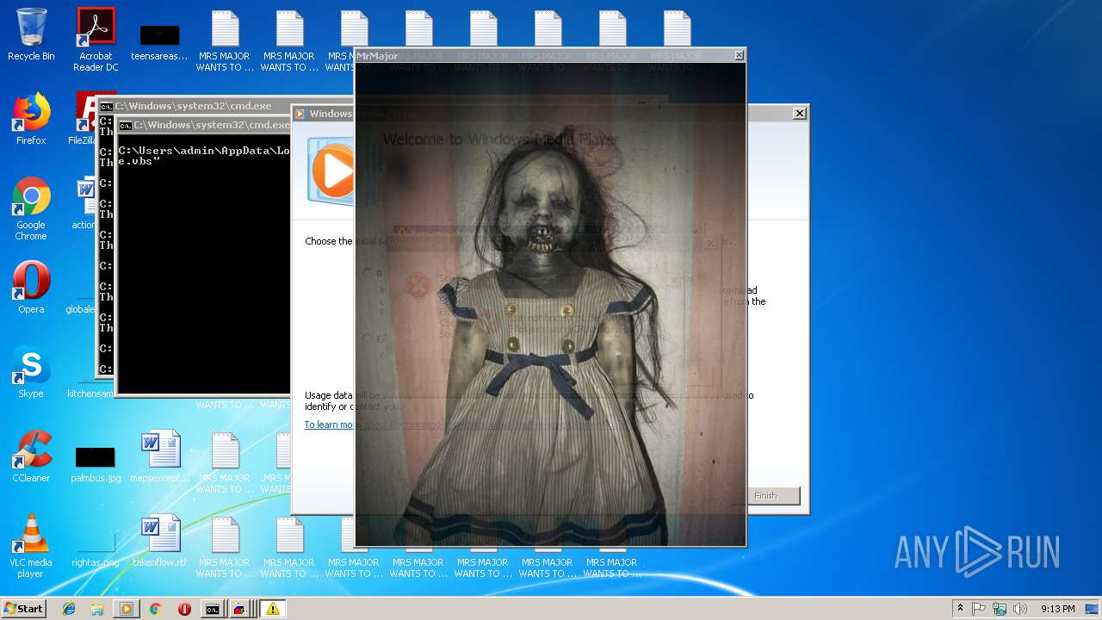Click the Windows Media Player orange play logo
The width and height of the screenshot is (1102, 620).
(x=331, y=171)
